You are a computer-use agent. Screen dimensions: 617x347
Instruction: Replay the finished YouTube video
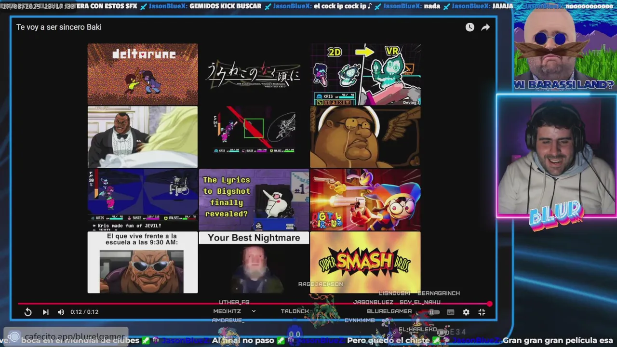click(x=28, y=312)
